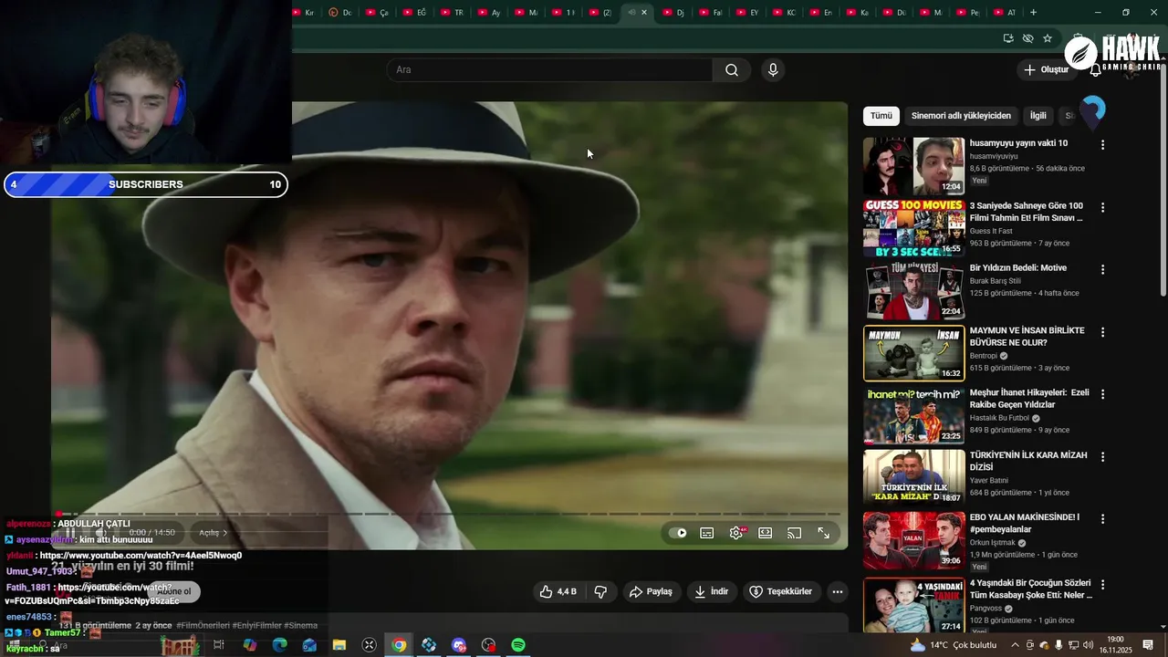Open options menu for TÜRKİYE'NİN İLK KARA MİZAH
The width and height of the screenshot is (1168, 657).
pos(1102,456)
